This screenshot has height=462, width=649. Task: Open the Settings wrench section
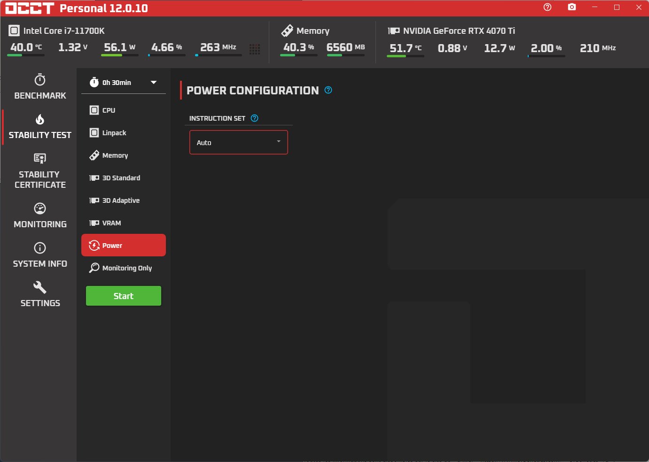tap(40, 294)
